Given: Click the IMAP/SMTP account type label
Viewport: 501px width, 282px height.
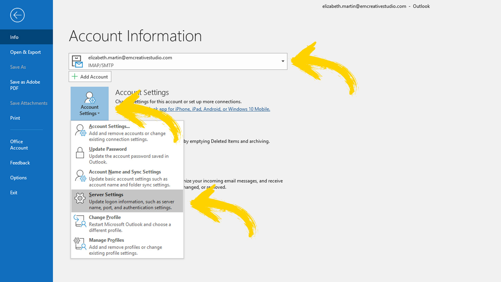Looking at the screenshot, I should [101, 65].
